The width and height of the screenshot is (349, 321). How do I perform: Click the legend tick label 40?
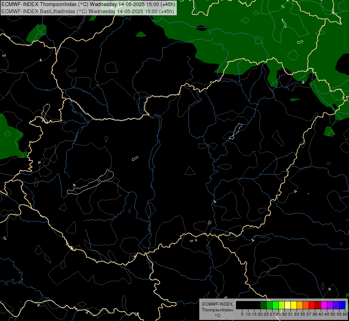click(321, 314)
